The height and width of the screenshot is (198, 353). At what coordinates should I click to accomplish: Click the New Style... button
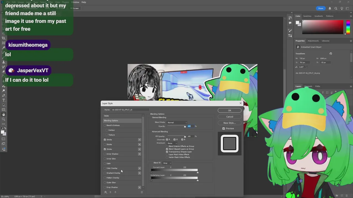coord(229,123)
